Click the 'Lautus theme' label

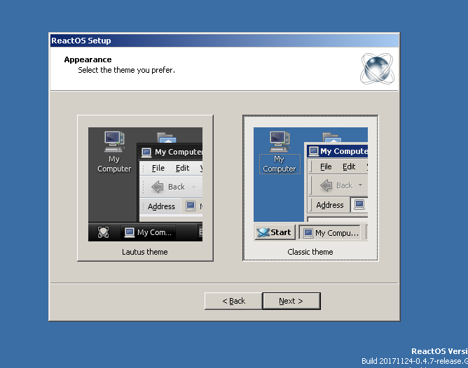(145, 252)
